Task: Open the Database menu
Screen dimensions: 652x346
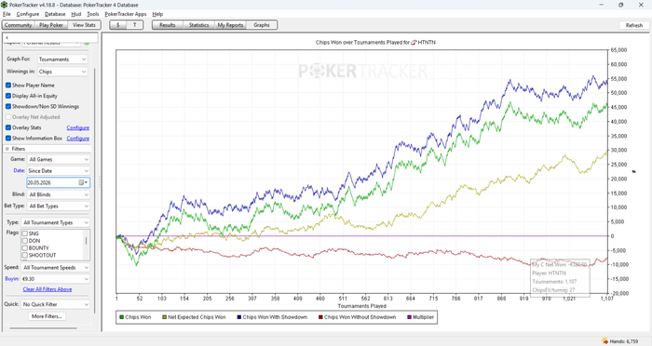Action: [55, 14]
